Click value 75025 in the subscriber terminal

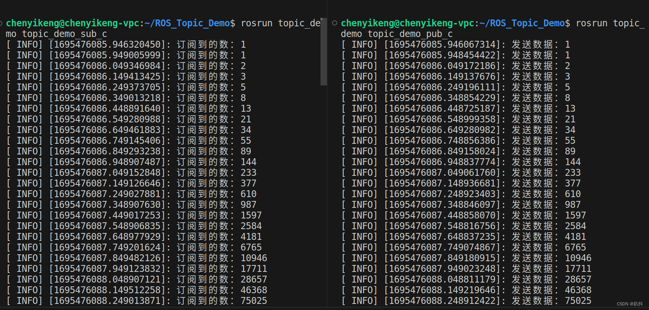point(254,301)
